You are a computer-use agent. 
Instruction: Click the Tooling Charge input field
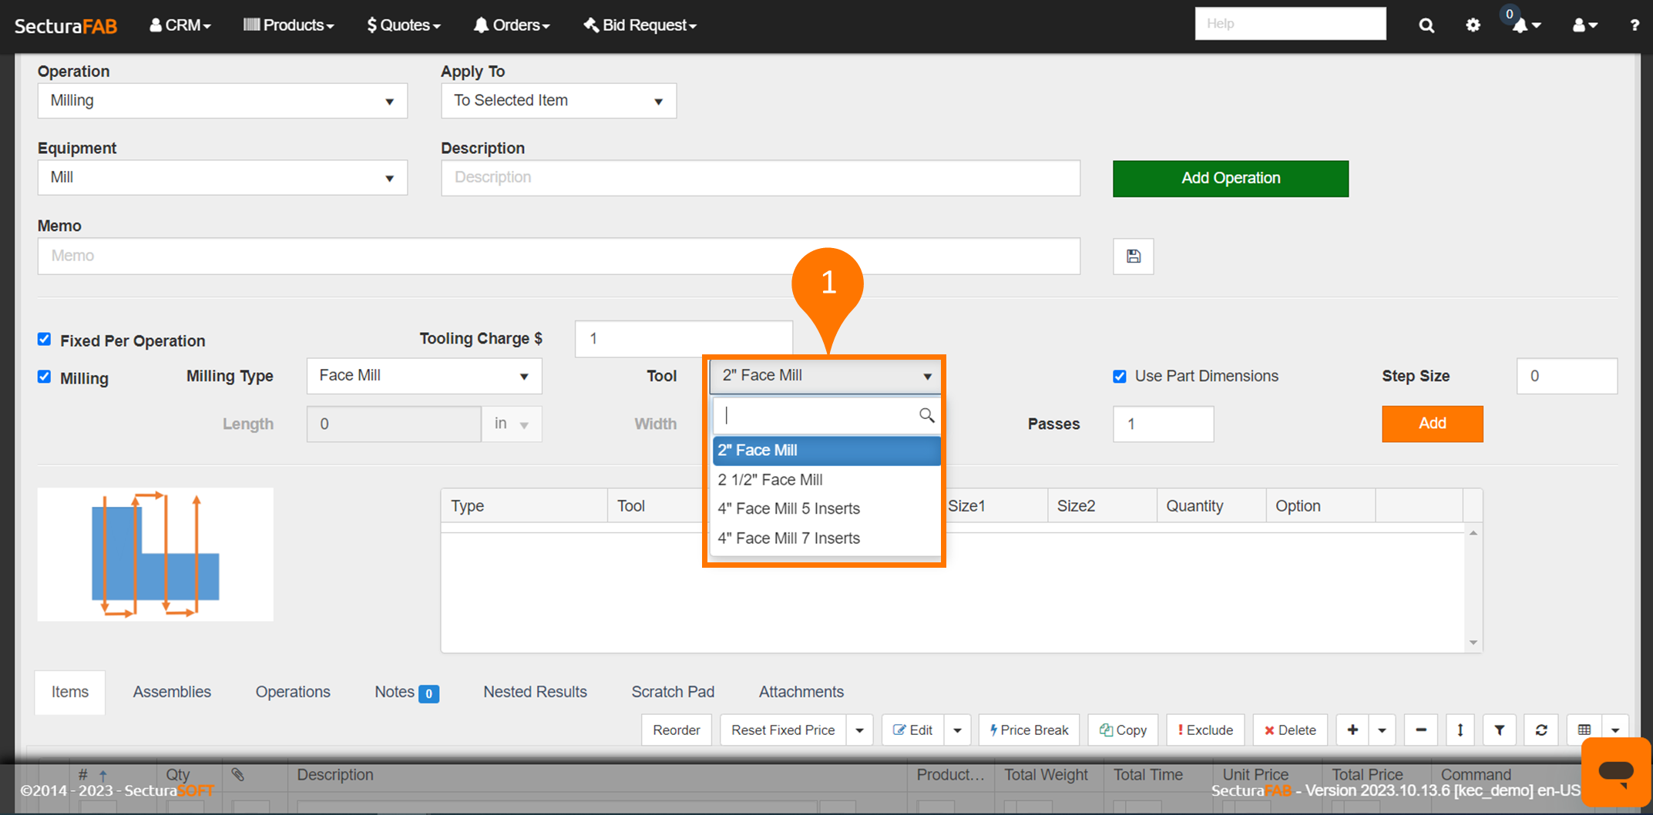coord(683,339)
